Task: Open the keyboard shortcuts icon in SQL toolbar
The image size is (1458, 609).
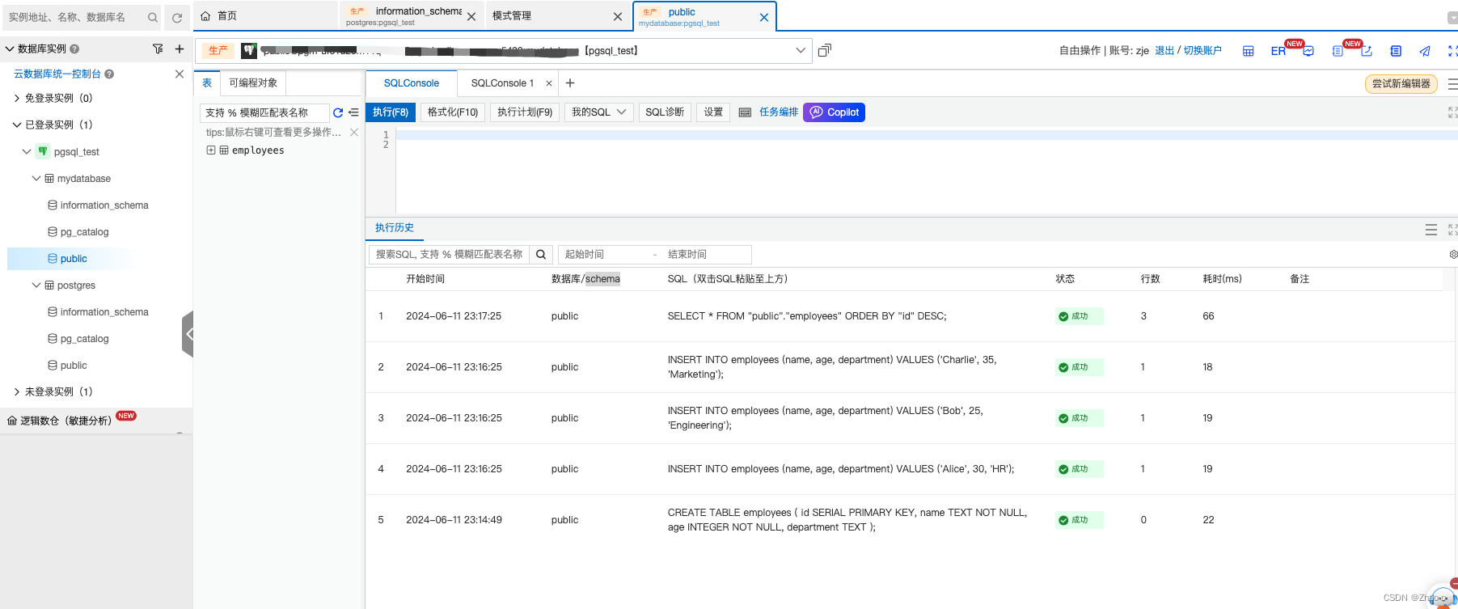Action: click(x=745, y=112)
